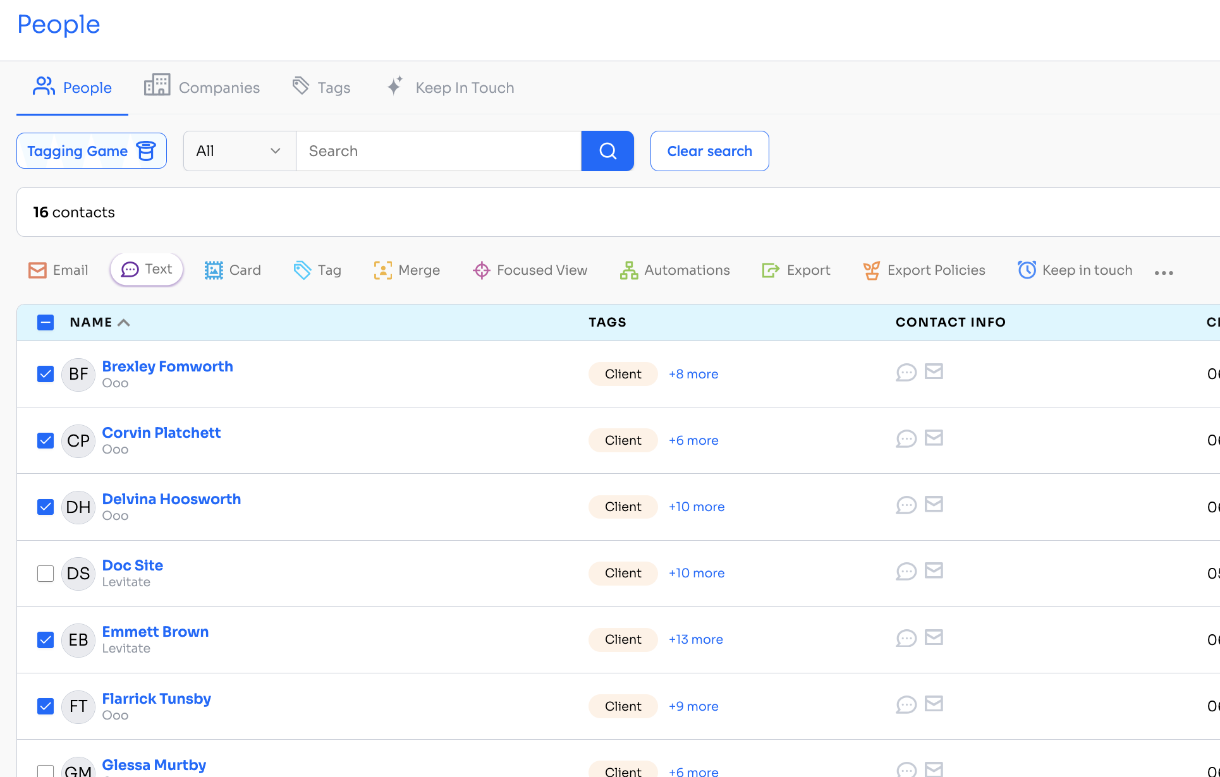Click the text message icon for Flarrick Tunsby
Viewport: 1220px width, 777px height.
(906, 705)
